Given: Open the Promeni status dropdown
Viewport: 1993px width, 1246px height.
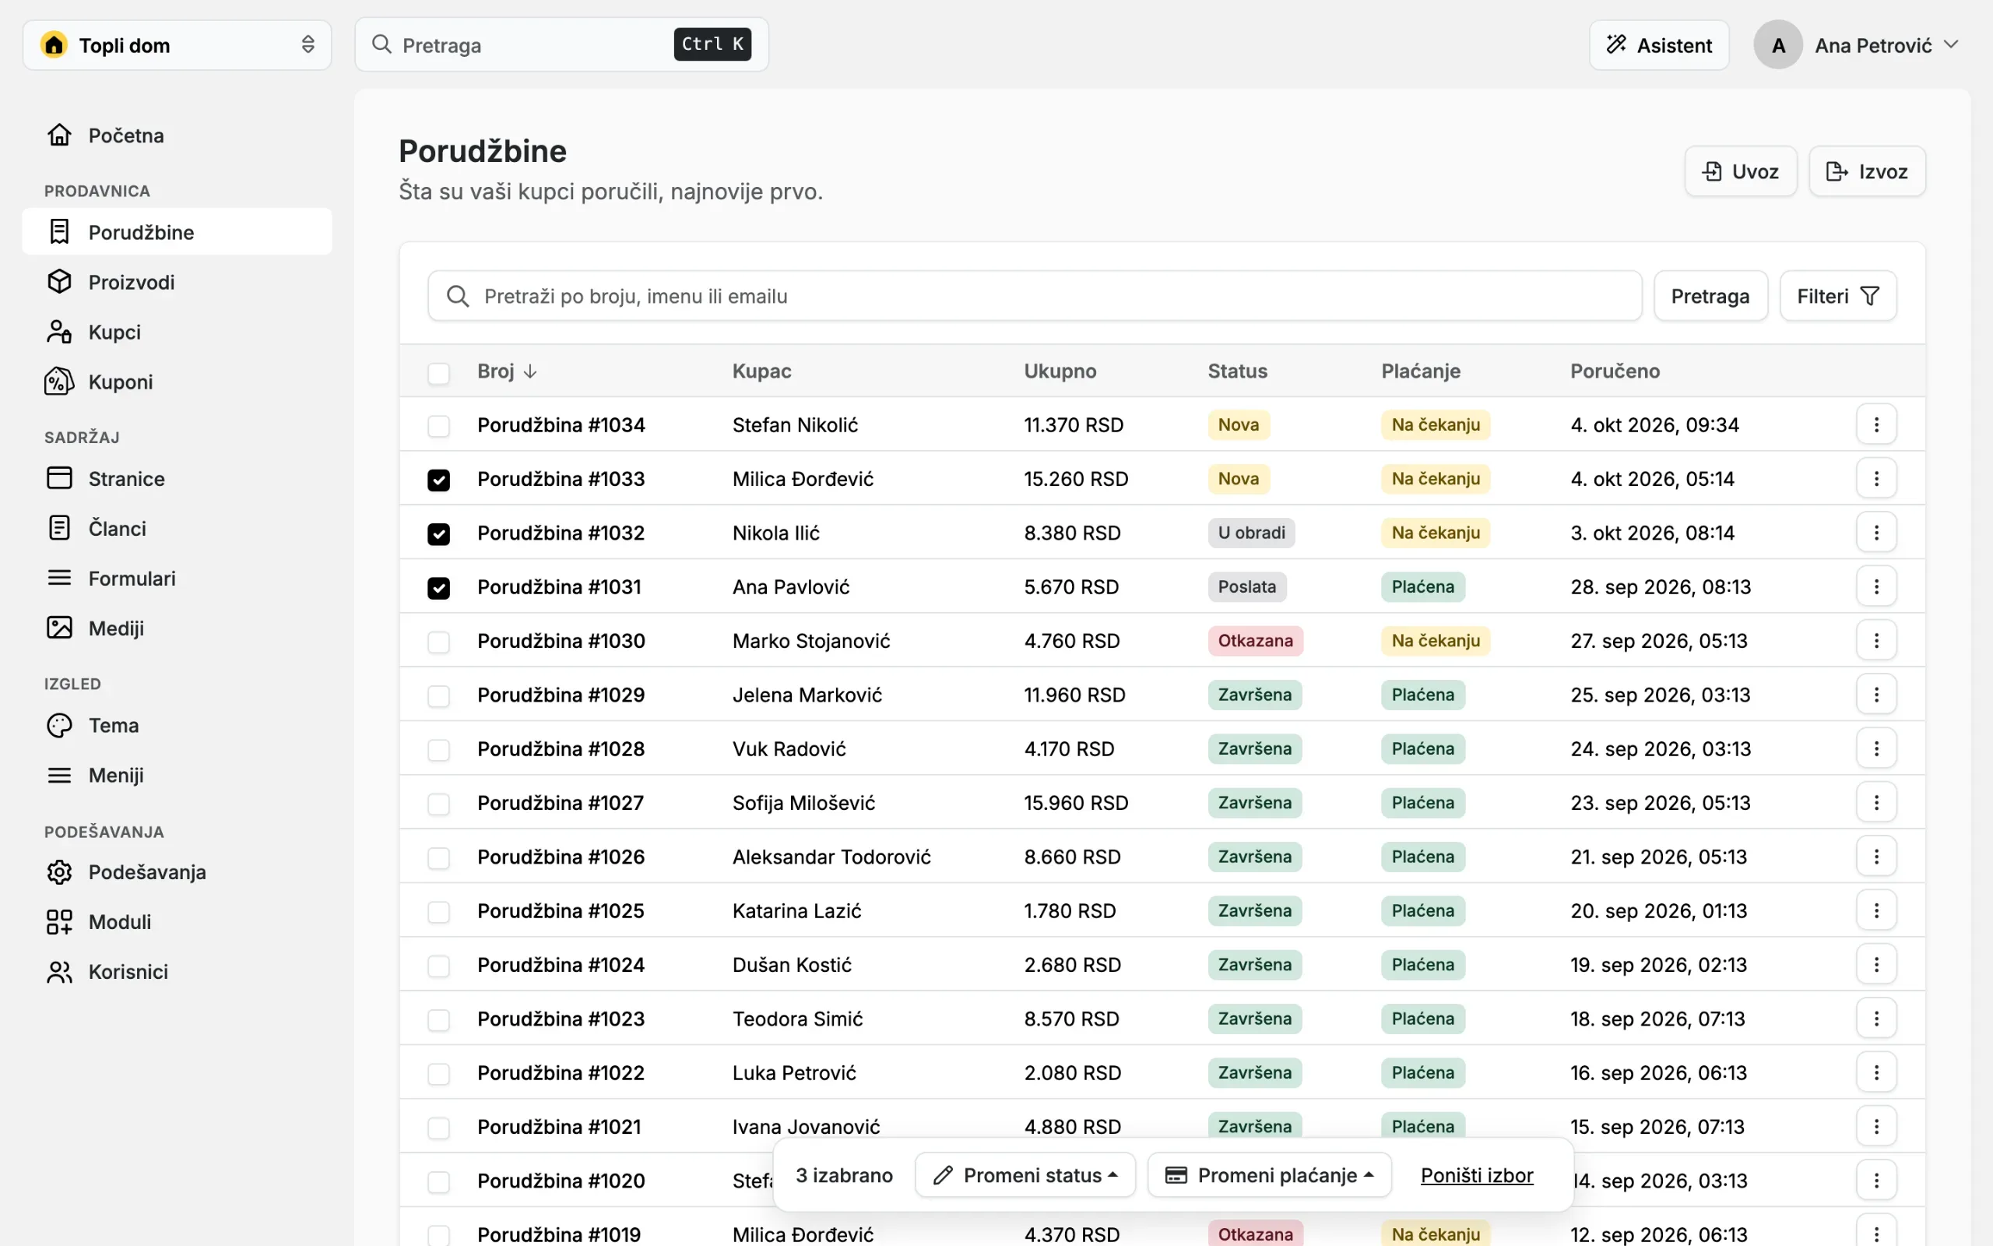Looking at the screenshot, I should (x=1025, y=1175).
